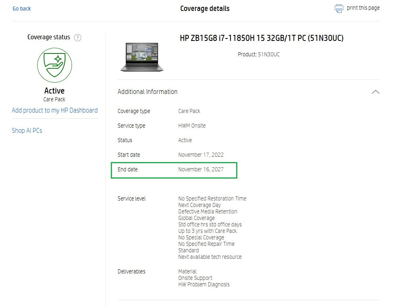
Task: Click the Status value 'Active' in the table
Action: (185, 140)
